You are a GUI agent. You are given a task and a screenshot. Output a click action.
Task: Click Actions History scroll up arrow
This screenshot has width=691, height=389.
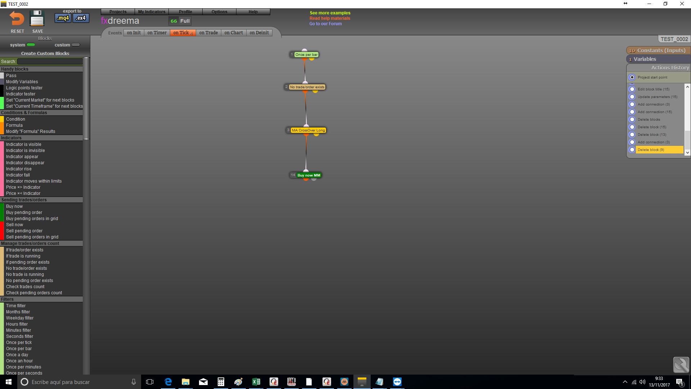coord(687,87)
